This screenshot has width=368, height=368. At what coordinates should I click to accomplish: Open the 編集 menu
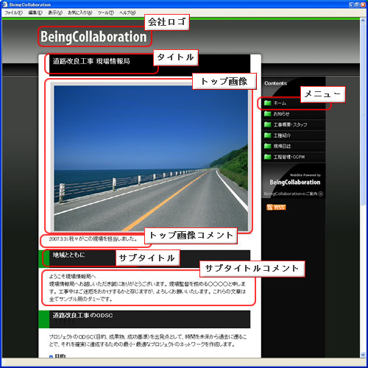(x=35, y=13)
